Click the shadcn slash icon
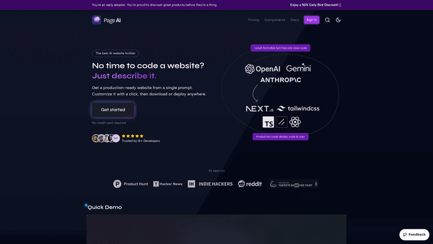 [x=281, y=122]
